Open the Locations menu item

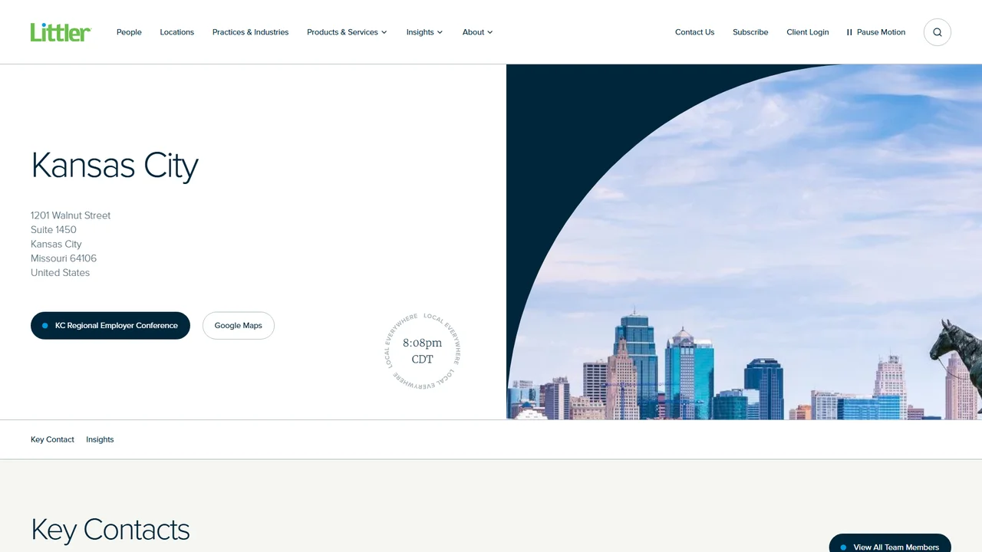coord(177,32)
